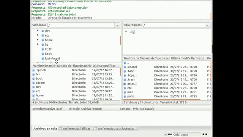243x137 pixels.
Task: Click the MLSD command log line
Action: point(52,4)
